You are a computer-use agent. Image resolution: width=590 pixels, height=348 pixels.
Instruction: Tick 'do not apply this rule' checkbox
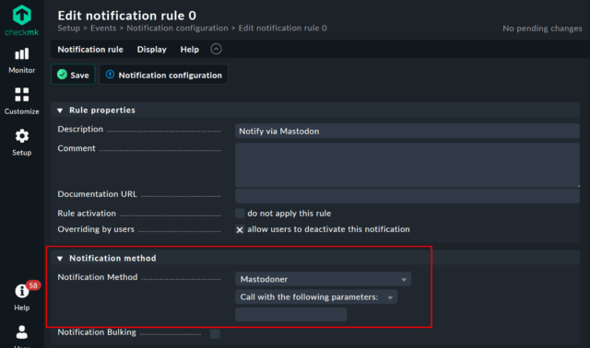pos(240,214)
